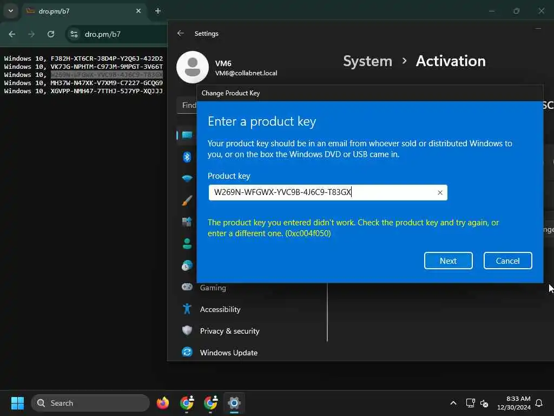Select Accounts person icon in sidebar
The height and width of the screenshot is (416, 554).
tap(187, 243)
